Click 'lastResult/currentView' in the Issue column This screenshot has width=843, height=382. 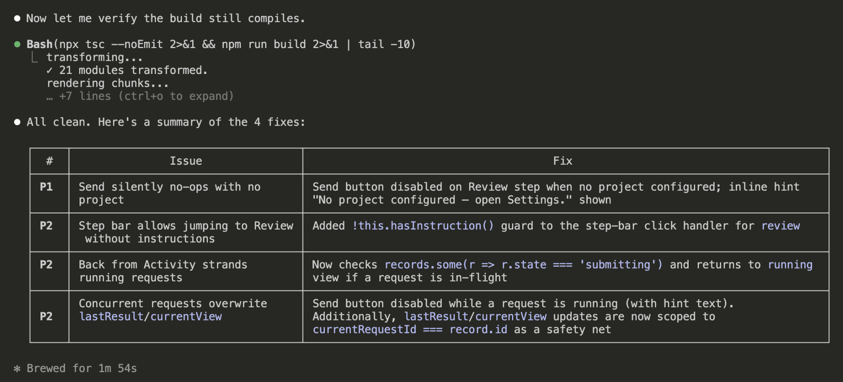click(x=150, y=317)
